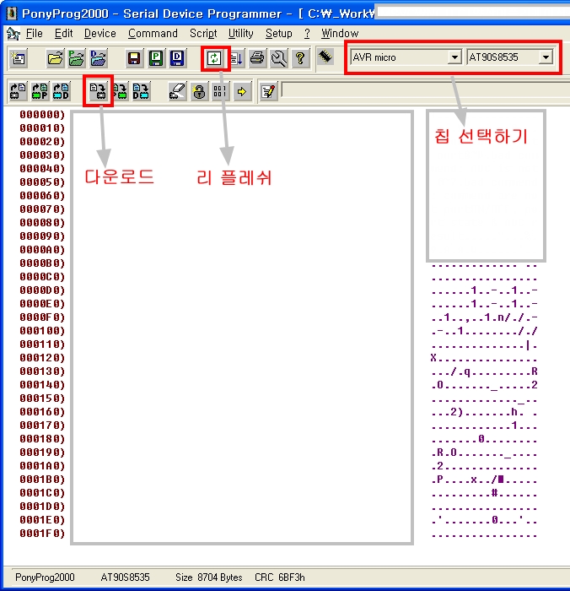The height and width of the screenshot is (591, 570).
Task: Expand the AVR micro combo box arrow
Action: pos(454,57)
